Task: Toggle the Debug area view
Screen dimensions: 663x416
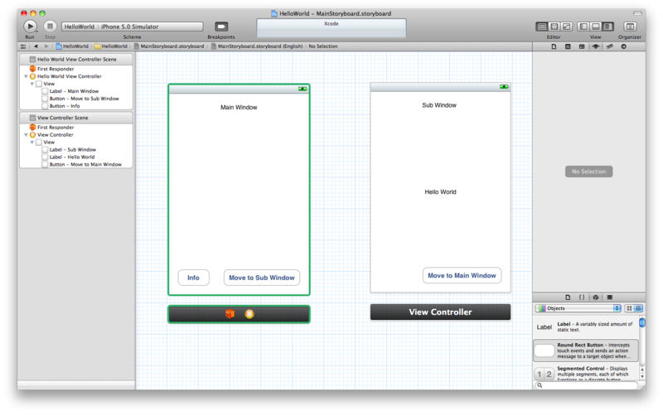Action: point(595,27)
